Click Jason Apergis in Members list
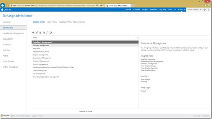Screen dimensions: 212x119 click(x=145, y=80)
